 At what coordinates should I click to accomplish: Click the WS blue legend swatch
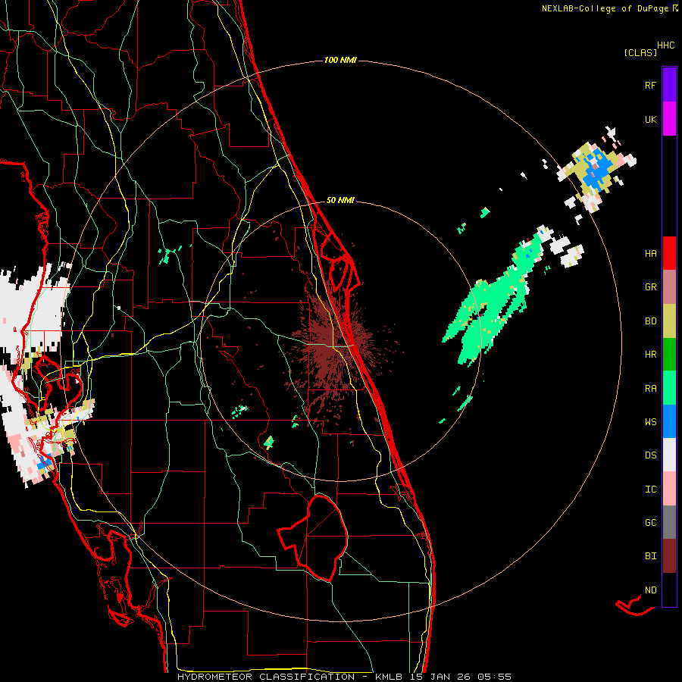pos(669,421)
